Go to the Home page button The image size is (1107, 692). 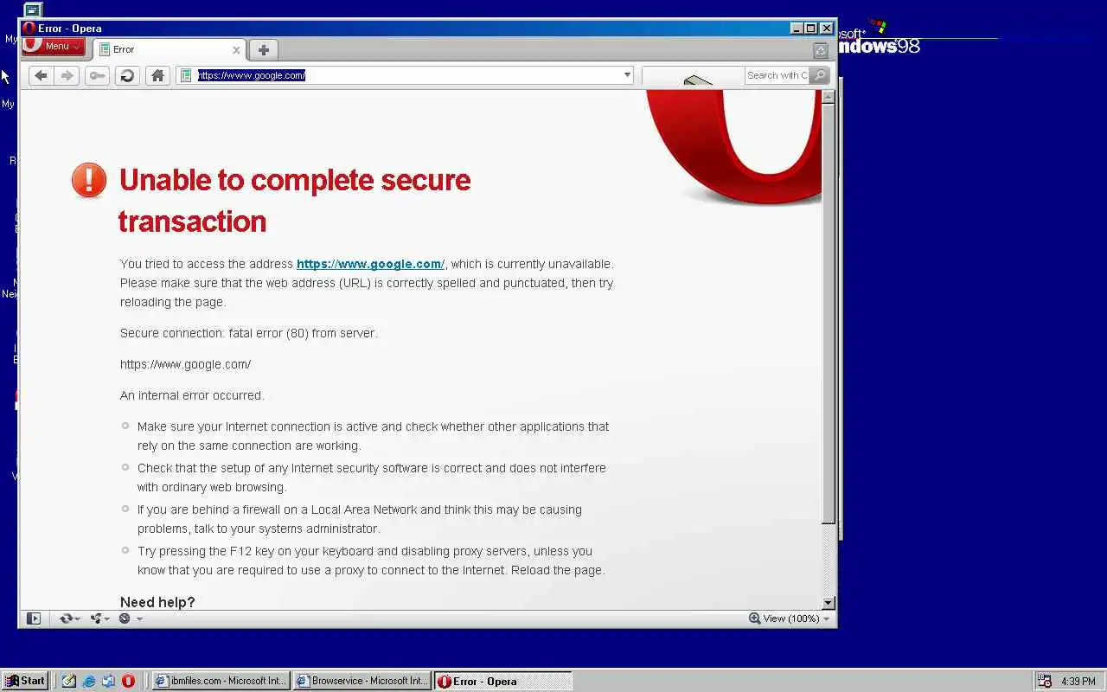tap(157, 75)
